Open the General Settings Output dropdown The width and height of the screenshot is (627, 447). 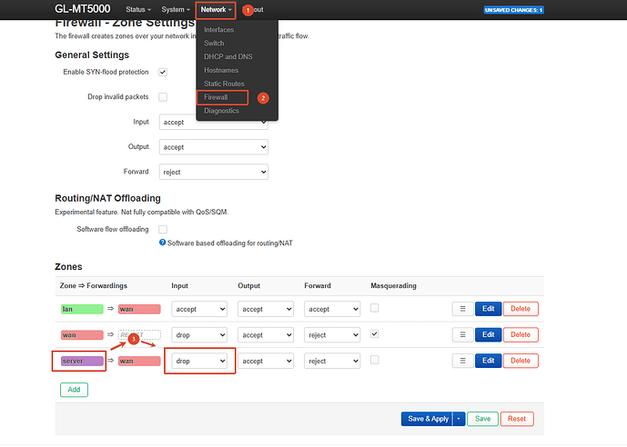pyautogui.click(x=214, y=147)
